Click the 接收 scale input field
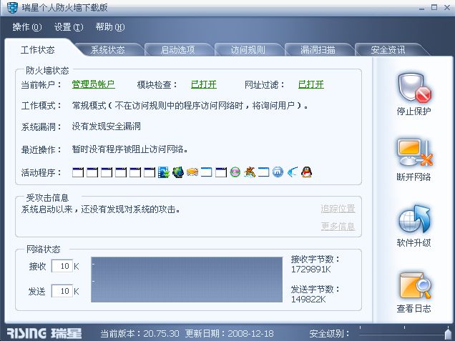This screenshot has height=341, width=455. (62, 266)
